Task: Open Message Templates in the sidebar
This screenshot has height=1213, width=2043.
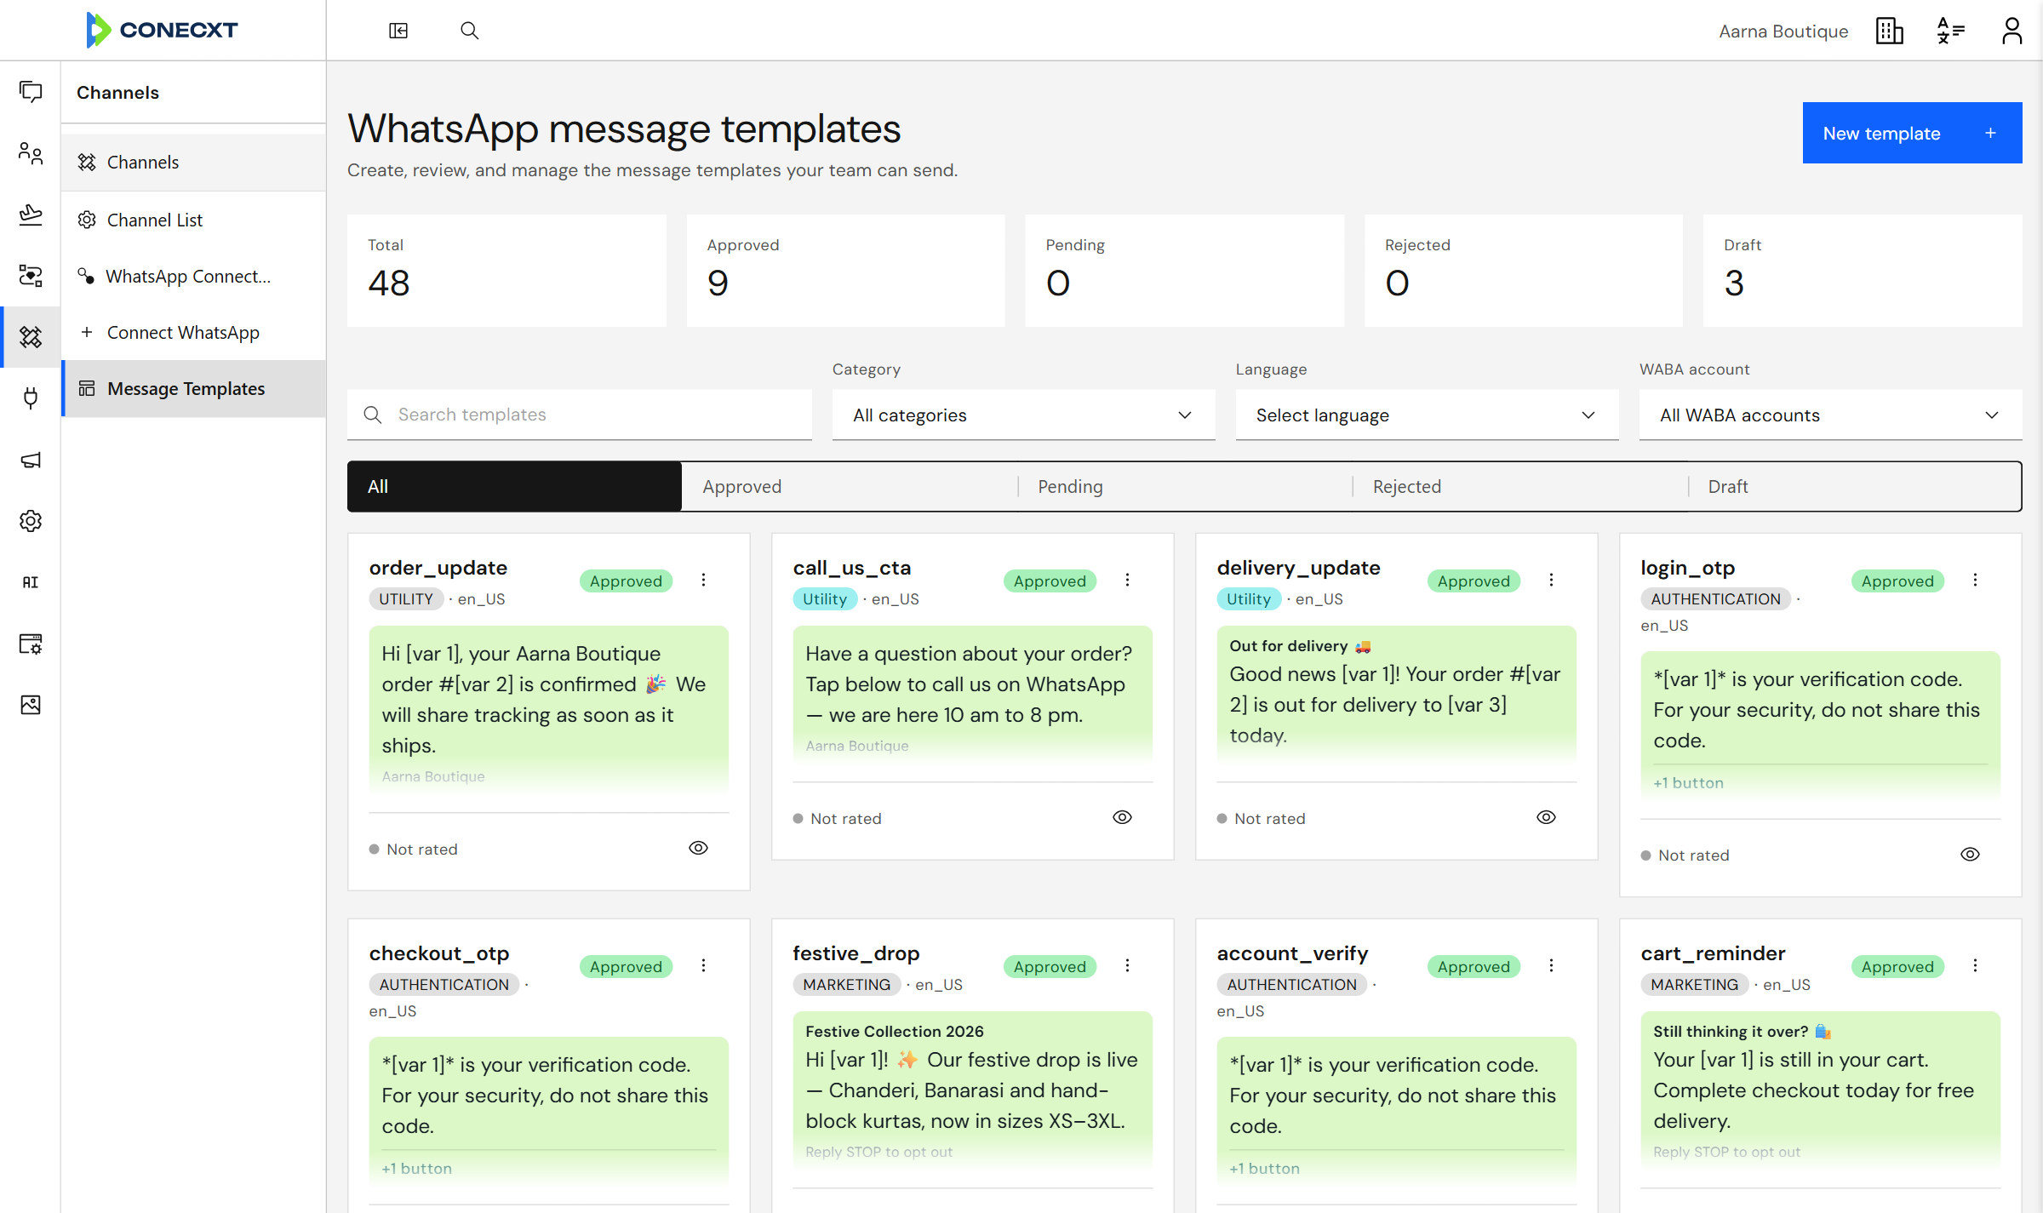Action: (x=193, y=388)
